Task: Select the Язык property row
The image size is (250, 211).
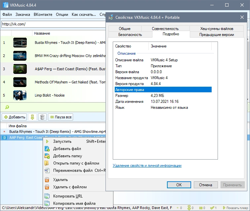Action: tap(163, 107)
